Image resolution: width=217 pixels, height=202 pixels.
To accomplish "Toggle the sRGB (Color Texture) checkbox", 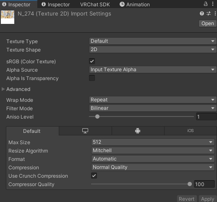I will tap(92, 61).
